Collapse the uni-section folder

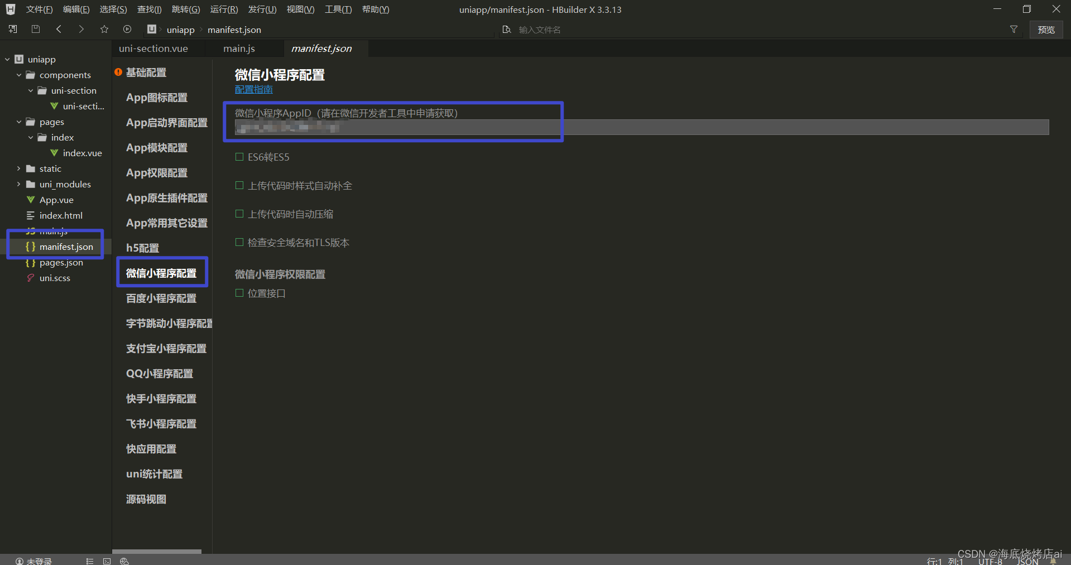pos(31,90)
